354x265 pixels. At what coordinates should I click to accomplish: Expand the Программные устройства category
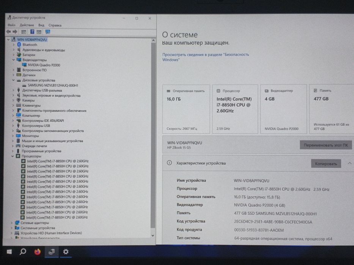[x=13, y=151]
